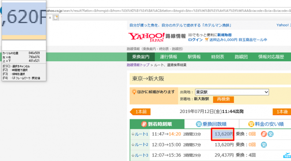The image size is (291, 161).
Task: Click the 3時間29分 duration in ルート3
Action: (192, 155)
